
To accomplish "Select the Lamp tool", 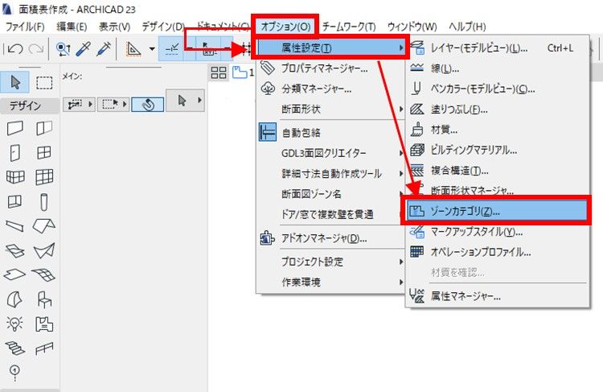I will [14, 324].
